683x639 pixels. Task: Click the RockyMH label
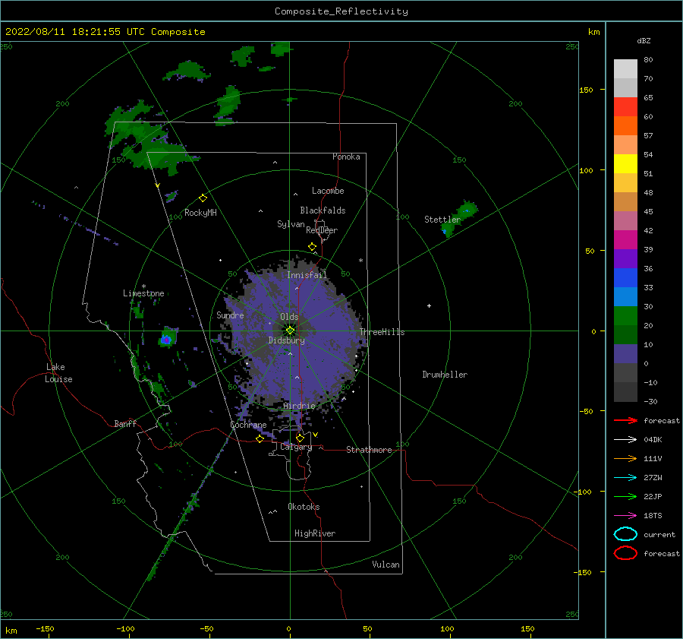(x=200, y=213)
